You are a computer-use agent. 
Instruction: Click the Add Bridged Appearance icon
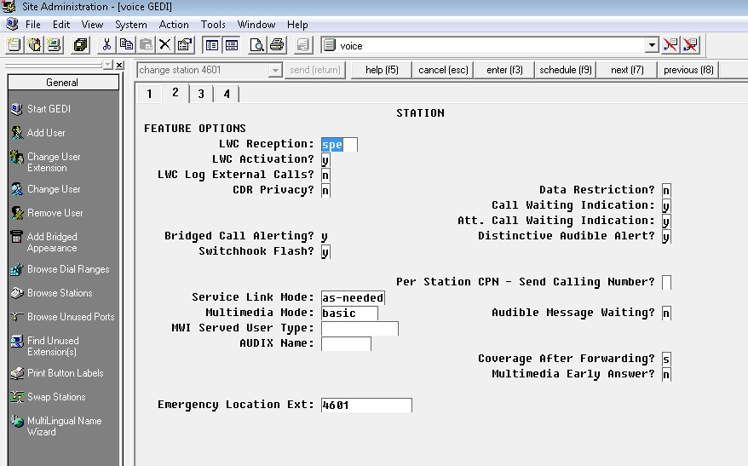[x=17, y=237]
